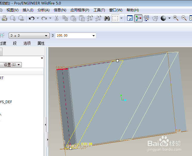Screen dimensions: 192x156
Task: Click the Print icon in toolbar
Action: click(x=4, y=18)
